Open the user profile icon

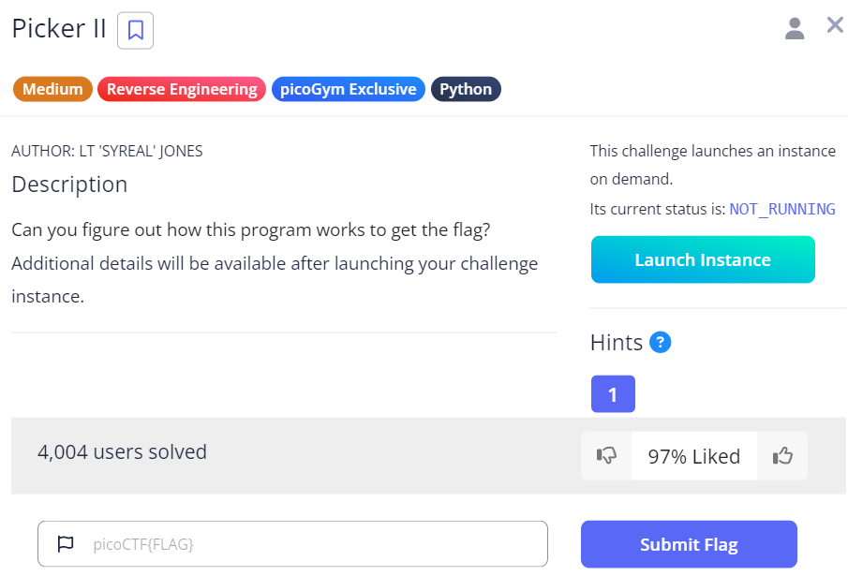pos(795,28)
